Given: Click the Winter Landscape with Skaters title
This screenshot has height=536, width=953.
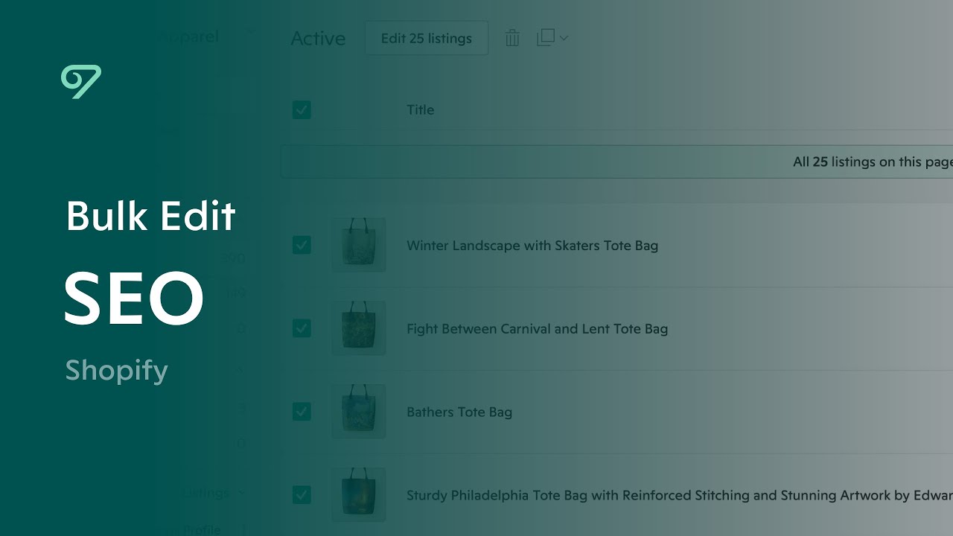Looking at the screenshot, I should click(532, 246).
